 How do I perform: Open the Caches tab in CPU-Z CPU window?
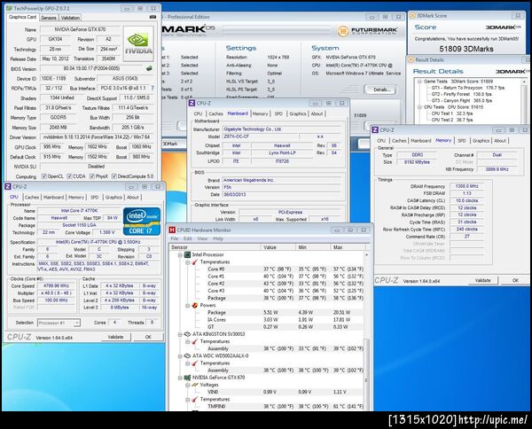coord(32,197)
